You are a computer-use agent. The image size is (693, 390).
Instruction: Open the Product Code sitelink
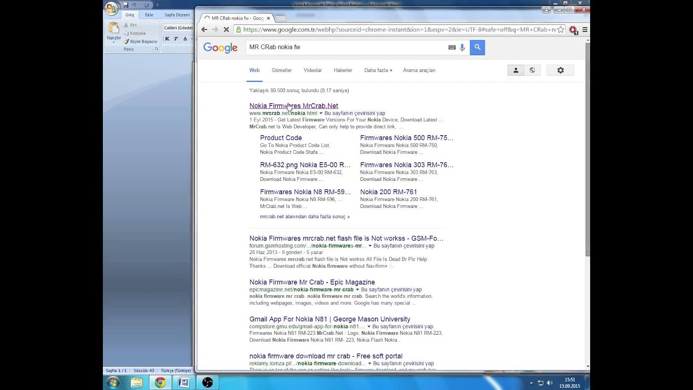281,138
